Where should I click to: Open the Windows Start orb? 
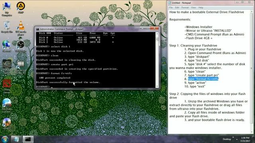tap(5, 139)
